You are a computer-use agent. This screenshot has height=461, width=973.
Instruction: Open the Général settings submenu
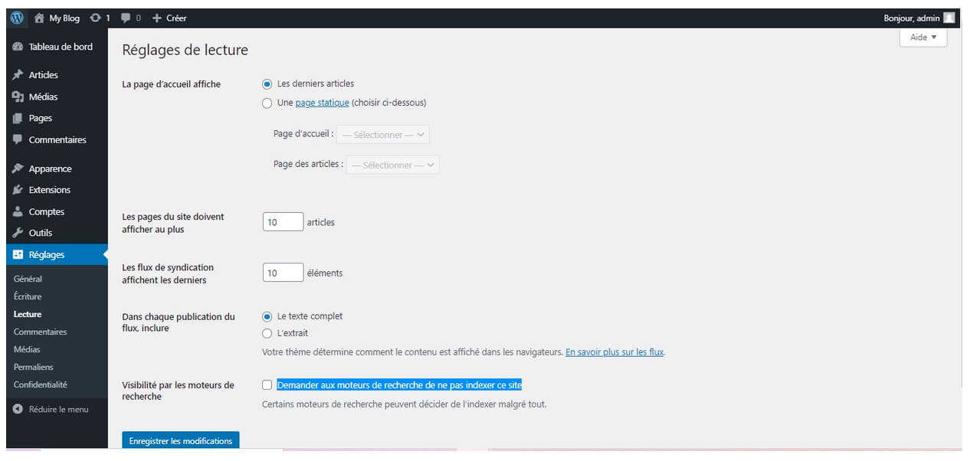click(x=28, y=279)
